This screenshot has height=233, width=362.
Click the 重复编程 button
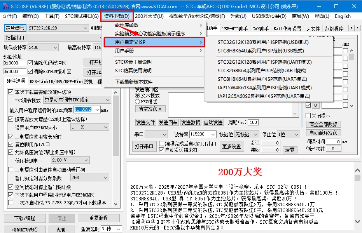pos(99,218)
